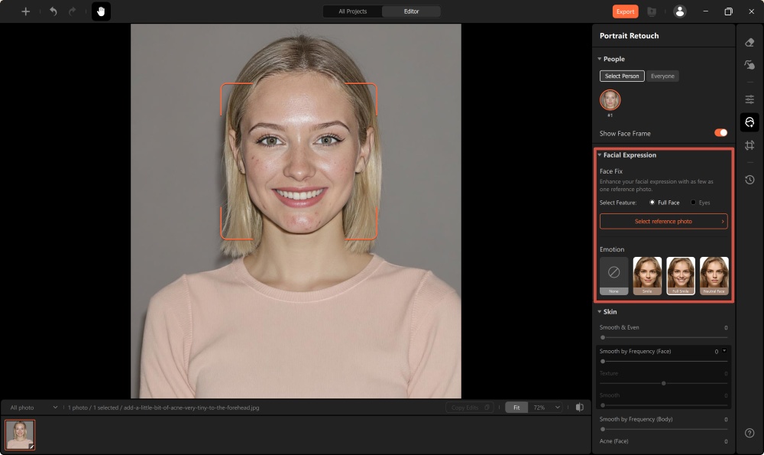Open a new project with the plus icon

(x=25, y=11)
